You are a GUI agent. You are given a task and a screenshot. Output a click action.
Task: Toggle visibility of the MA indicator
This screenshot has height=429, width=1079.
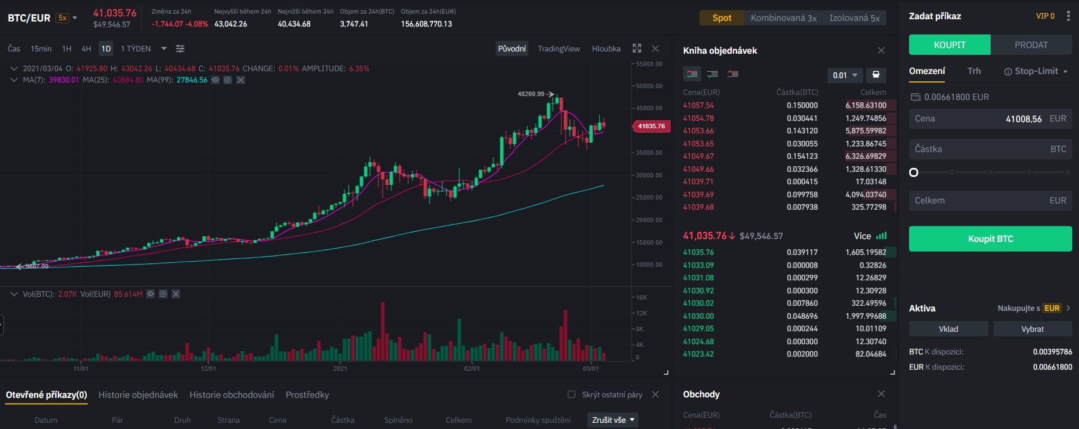click(x=215, y=80)
